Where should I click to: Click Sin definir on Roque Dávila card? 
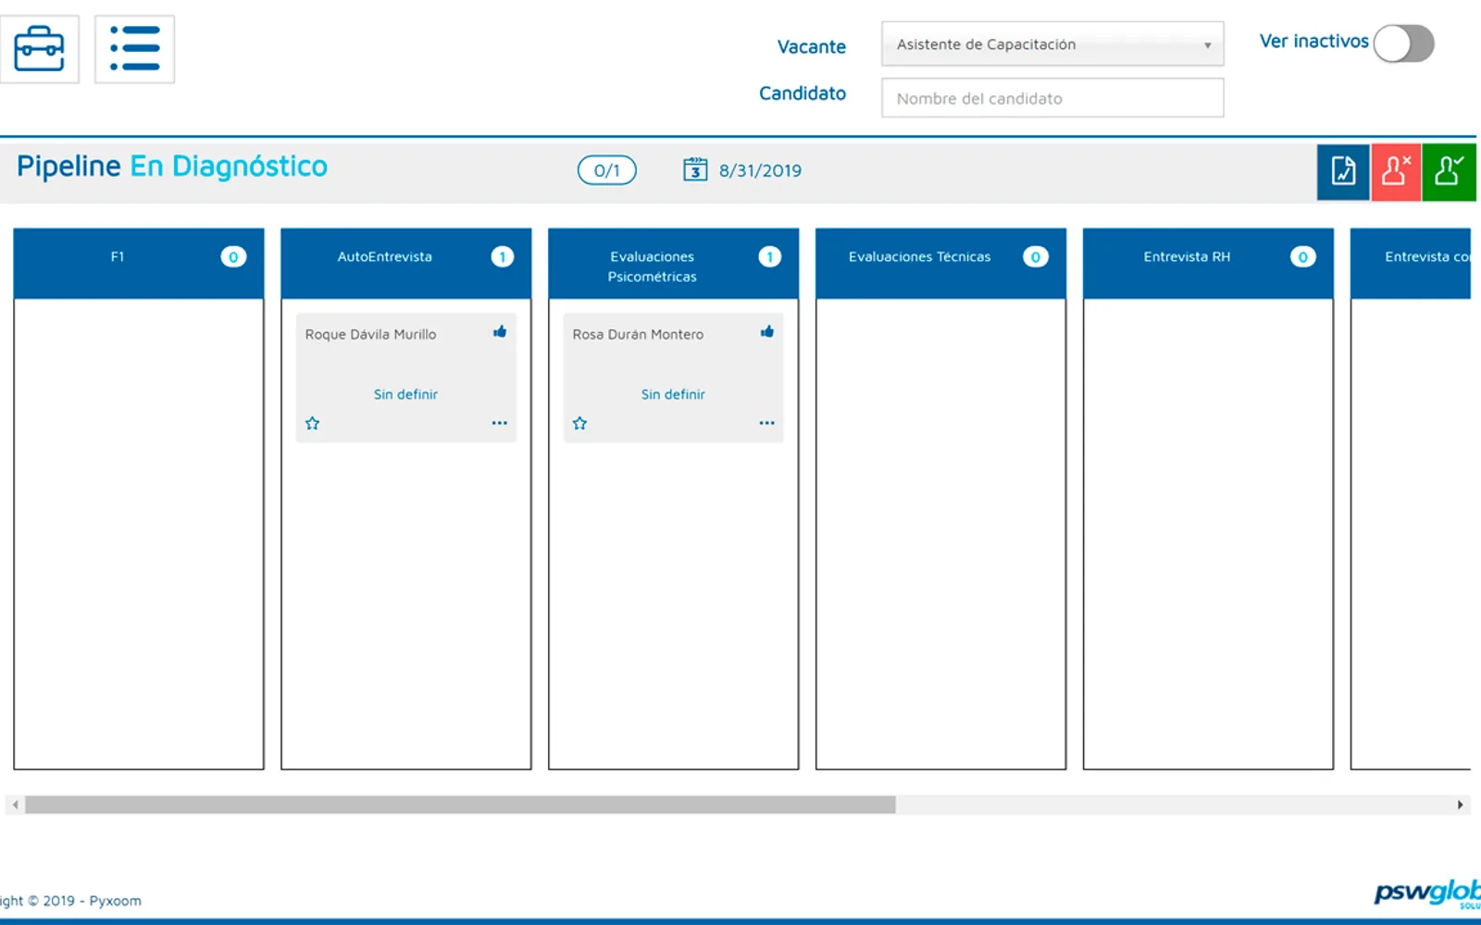click(405, 394)
